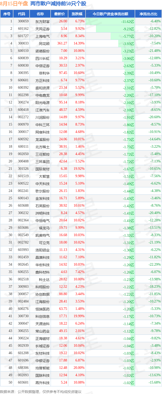Screen dimensions: 162x394
Task: Click stock name 龙溪股份
Action: tap(43, 139)
